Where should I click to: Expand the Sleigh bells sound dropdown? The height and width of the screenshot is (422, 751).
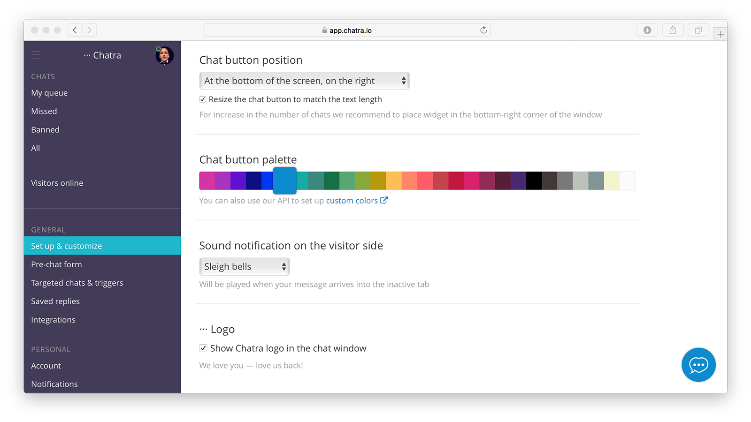244,267
